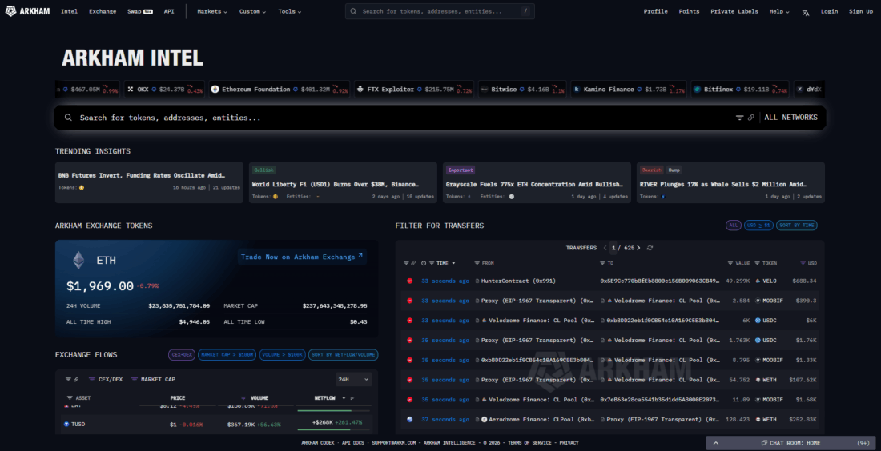Click the sort bars icon beside NETFLOW
881x451 pixels.
tap(353, 398)
